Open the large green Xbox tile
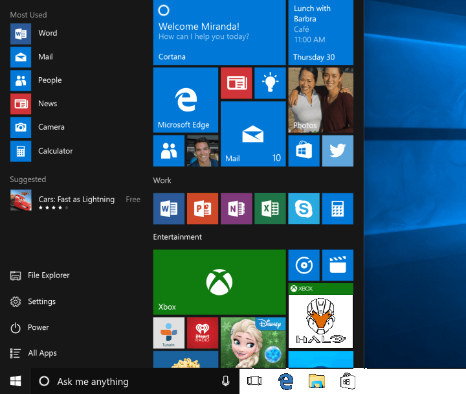Screen dimensions: 466x394 coord(219,282)
